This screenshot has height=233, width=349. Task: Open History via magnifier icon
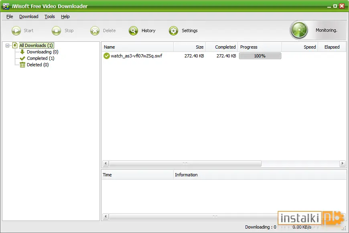tap(133, 31)
